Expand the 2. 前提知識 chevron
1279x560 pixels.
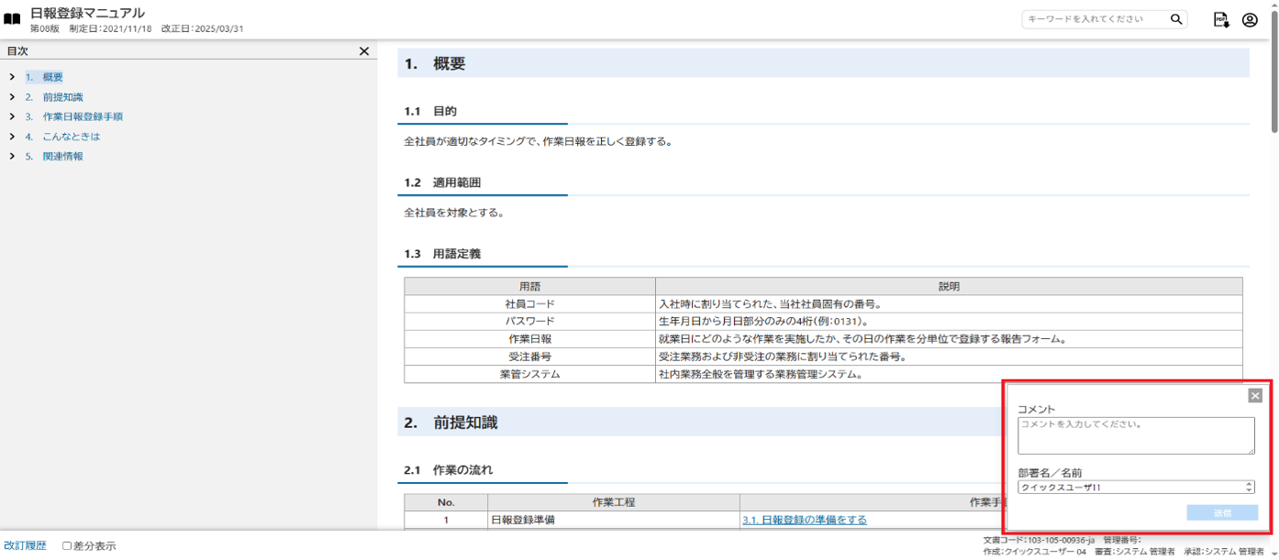pos(12,97)
